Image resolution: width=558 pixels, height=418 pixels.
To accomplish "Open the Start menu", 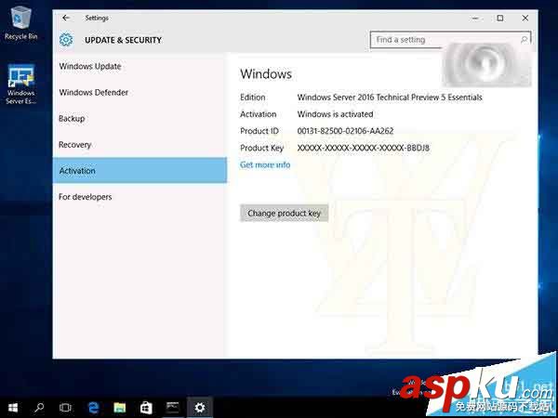I will [13, 408].
